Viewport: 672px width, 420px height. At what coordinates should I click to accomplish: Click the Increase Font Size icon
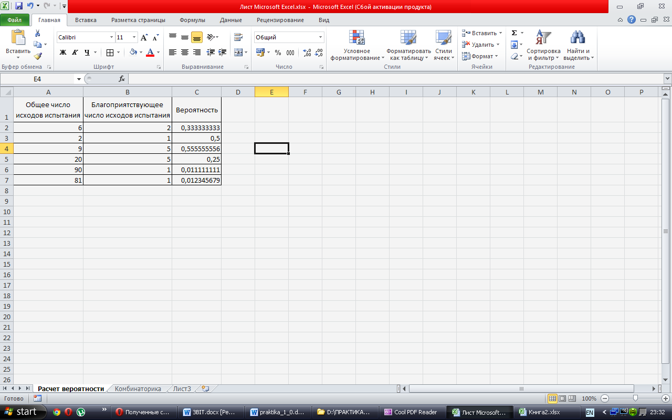click(x=144, y=37)
